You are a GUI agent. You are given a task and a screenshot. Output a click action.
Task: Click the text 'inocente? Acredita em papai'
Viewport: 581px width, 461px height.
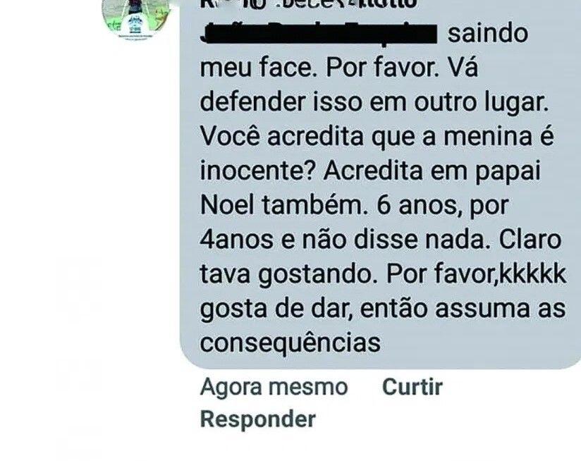tap(370, 171)
